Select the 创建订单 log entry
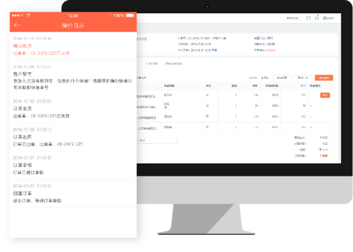 pyautogui.click(x=73, y=194)
